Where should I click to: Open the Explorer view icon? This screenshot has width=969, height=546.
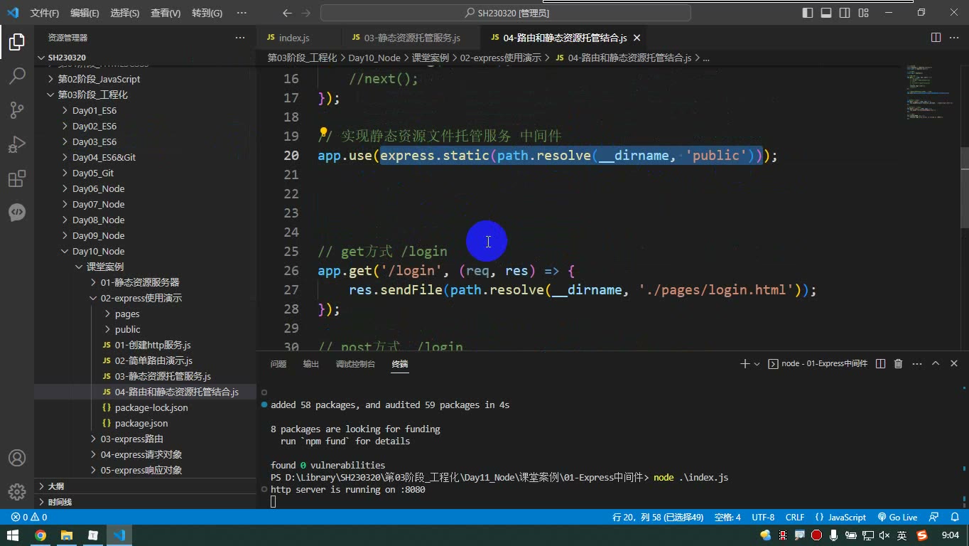pyautogui.click(x=17, y=41)
